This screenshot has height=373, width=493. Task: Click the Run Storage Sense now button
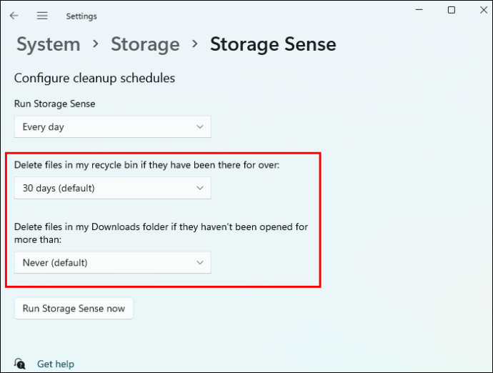[x=74, y=309]
